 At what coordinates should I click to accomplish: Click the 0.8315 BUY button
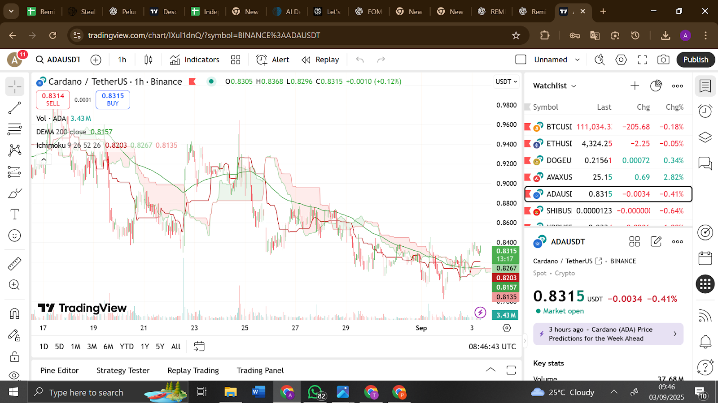[x=113, y=99]
